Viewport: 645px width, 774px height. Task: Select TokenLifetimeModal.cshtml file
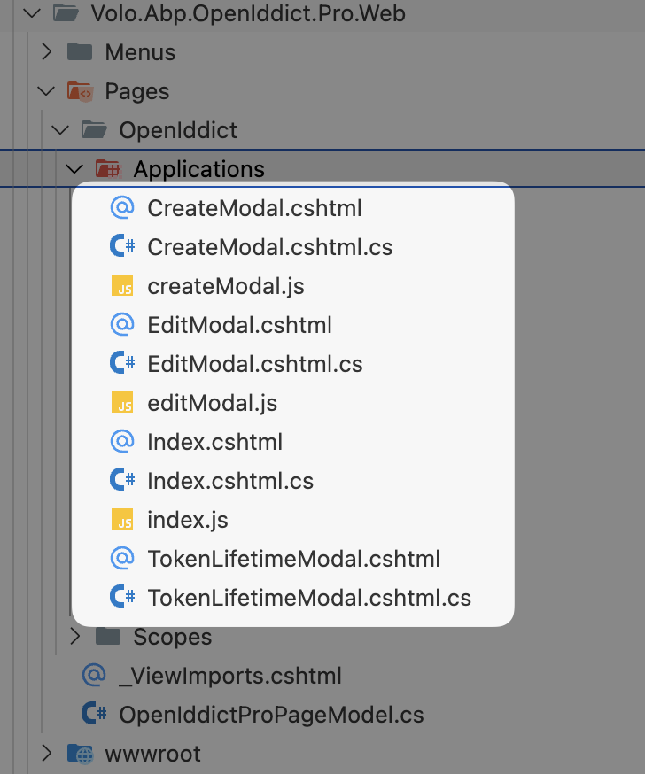coord(293,559)
